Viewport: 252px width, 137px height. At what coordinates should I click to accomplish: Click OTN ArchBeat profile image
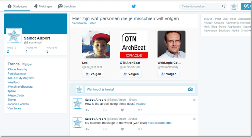(x=134, y=45)
